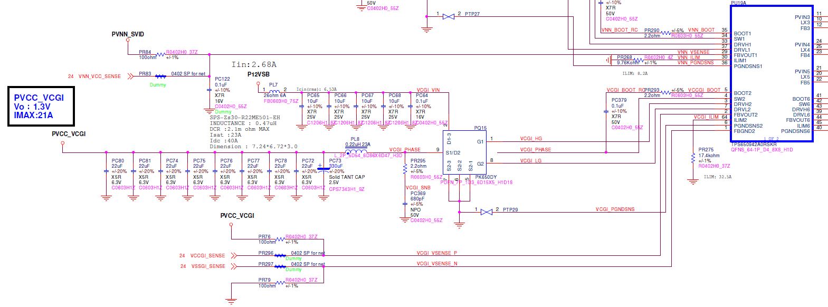Screen dimensions: 828x307
Task: Click the P12VSB power rail label
Action: [x=259, y=75]
